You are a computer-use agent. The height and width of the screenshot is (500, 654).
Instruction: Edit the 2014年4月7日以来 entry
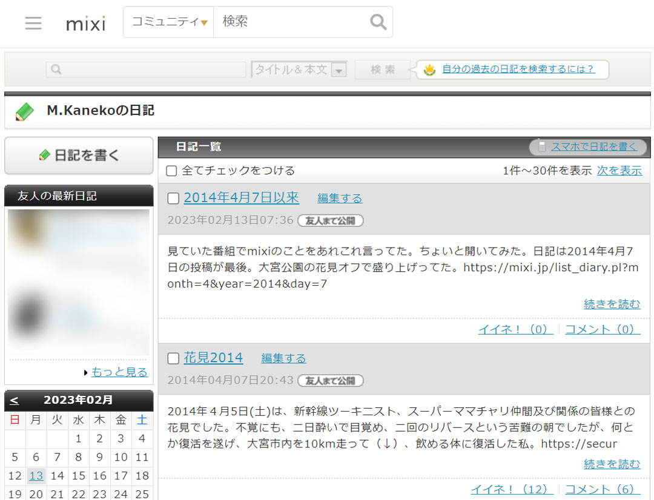tap(340, 199)
